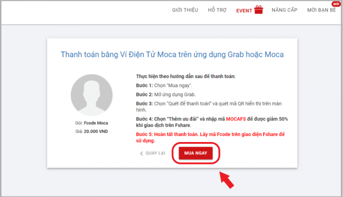Click the gray user avatar image

(x=91, y=95)
